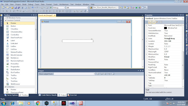Collapse the Common Controls toolbox group
188x106 pixels.
click(x=5, y=21)
